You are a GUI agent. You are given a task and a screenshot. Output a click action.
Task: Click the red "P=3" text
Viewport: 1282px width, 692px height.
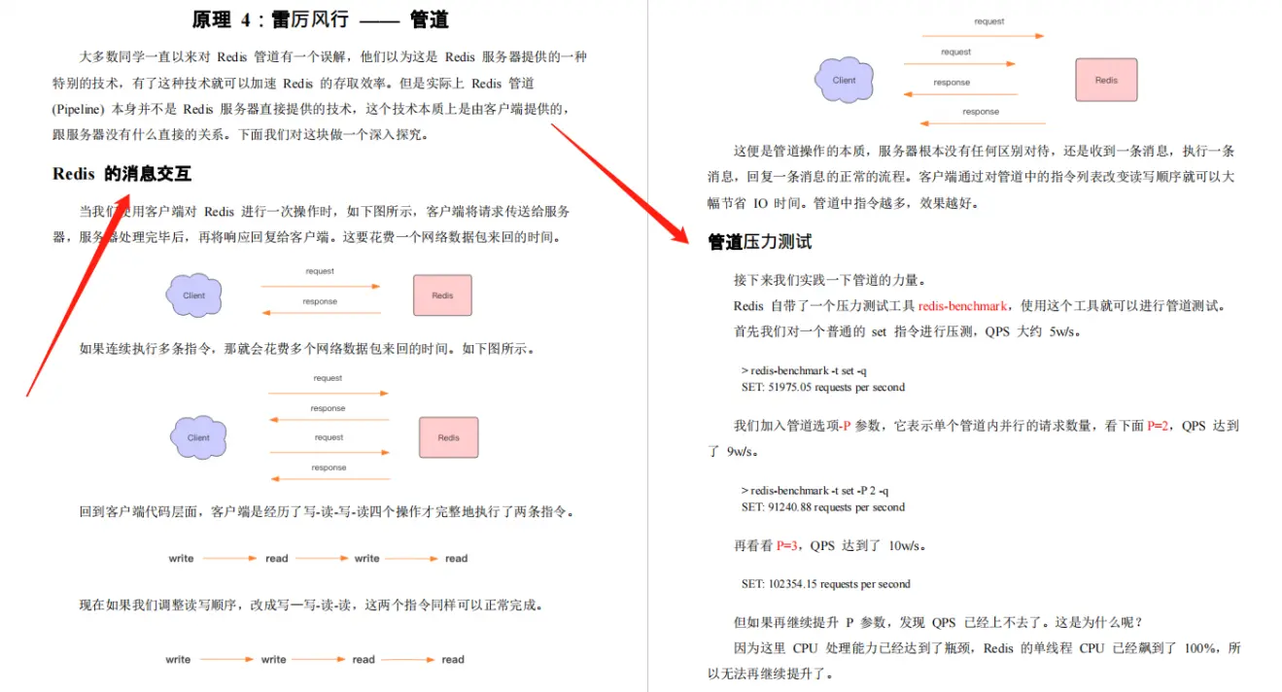(x=787, y=546)
